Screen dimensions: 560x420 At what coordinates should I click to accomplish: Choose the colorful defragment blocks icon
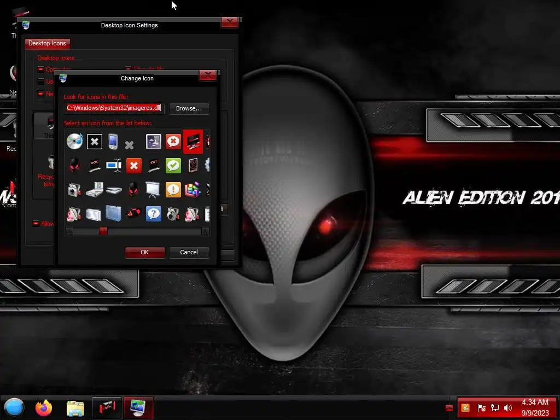(x=193, y=190)
